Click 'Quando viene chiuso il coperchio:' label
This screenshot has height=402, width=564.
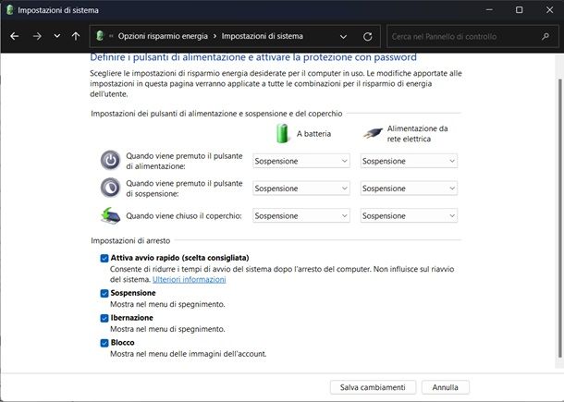click(x=183, y=215)
